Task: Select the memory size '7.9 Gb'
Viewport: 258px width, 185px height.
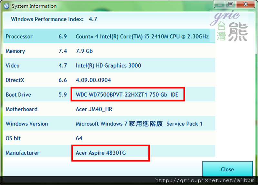Action: [84, 51]
